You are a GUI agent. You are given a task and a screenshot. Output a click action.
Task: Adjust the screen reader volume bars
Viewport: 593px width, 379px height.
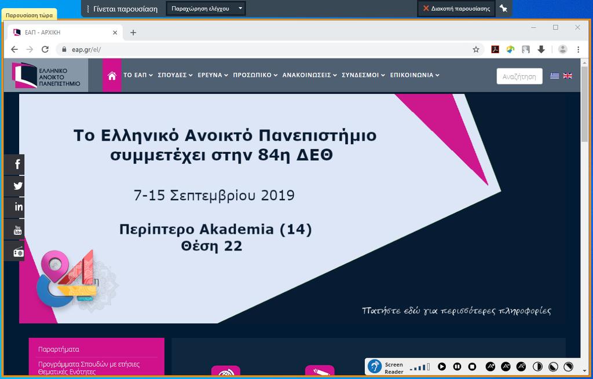420,367
